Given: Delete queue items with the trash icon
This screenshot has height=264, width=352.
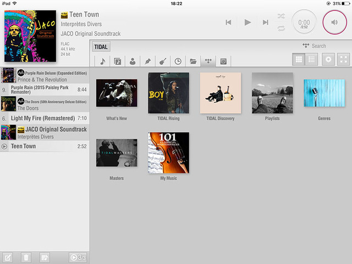Looking at the screenshot, I should point(26,257).
